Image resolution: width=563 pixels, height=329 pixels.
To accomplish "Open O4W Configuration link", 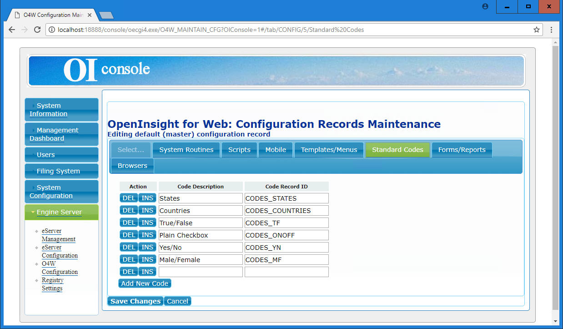I will point(60,268).
